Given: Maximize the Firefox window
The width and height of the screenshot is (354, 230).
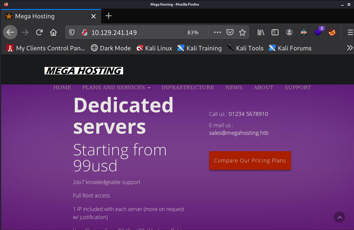Looking at the screenshot, I should [x=349, y=4].
